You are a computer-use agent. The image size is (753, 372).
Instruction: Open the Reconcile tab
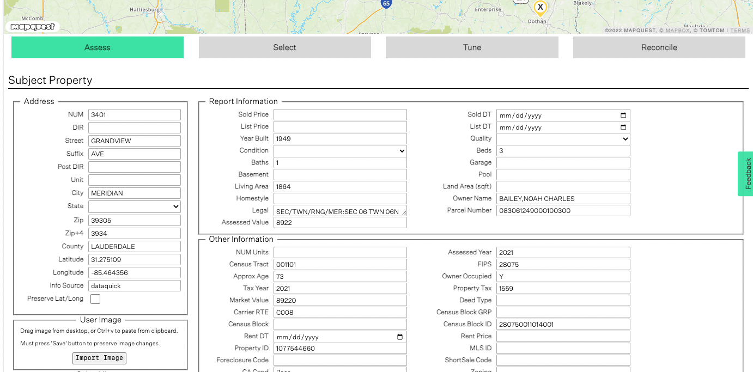pyautogui.click(x=659, y=47)
